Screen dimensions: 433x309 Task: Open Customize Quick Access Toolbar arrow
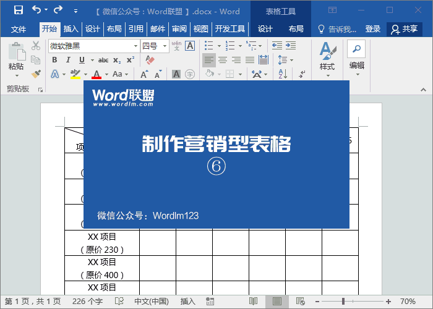[75, 11]
